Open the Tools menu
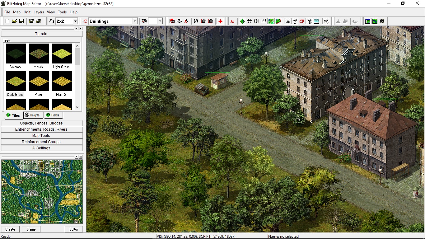The height and width of the screenshot is (239, 425). 62,12
